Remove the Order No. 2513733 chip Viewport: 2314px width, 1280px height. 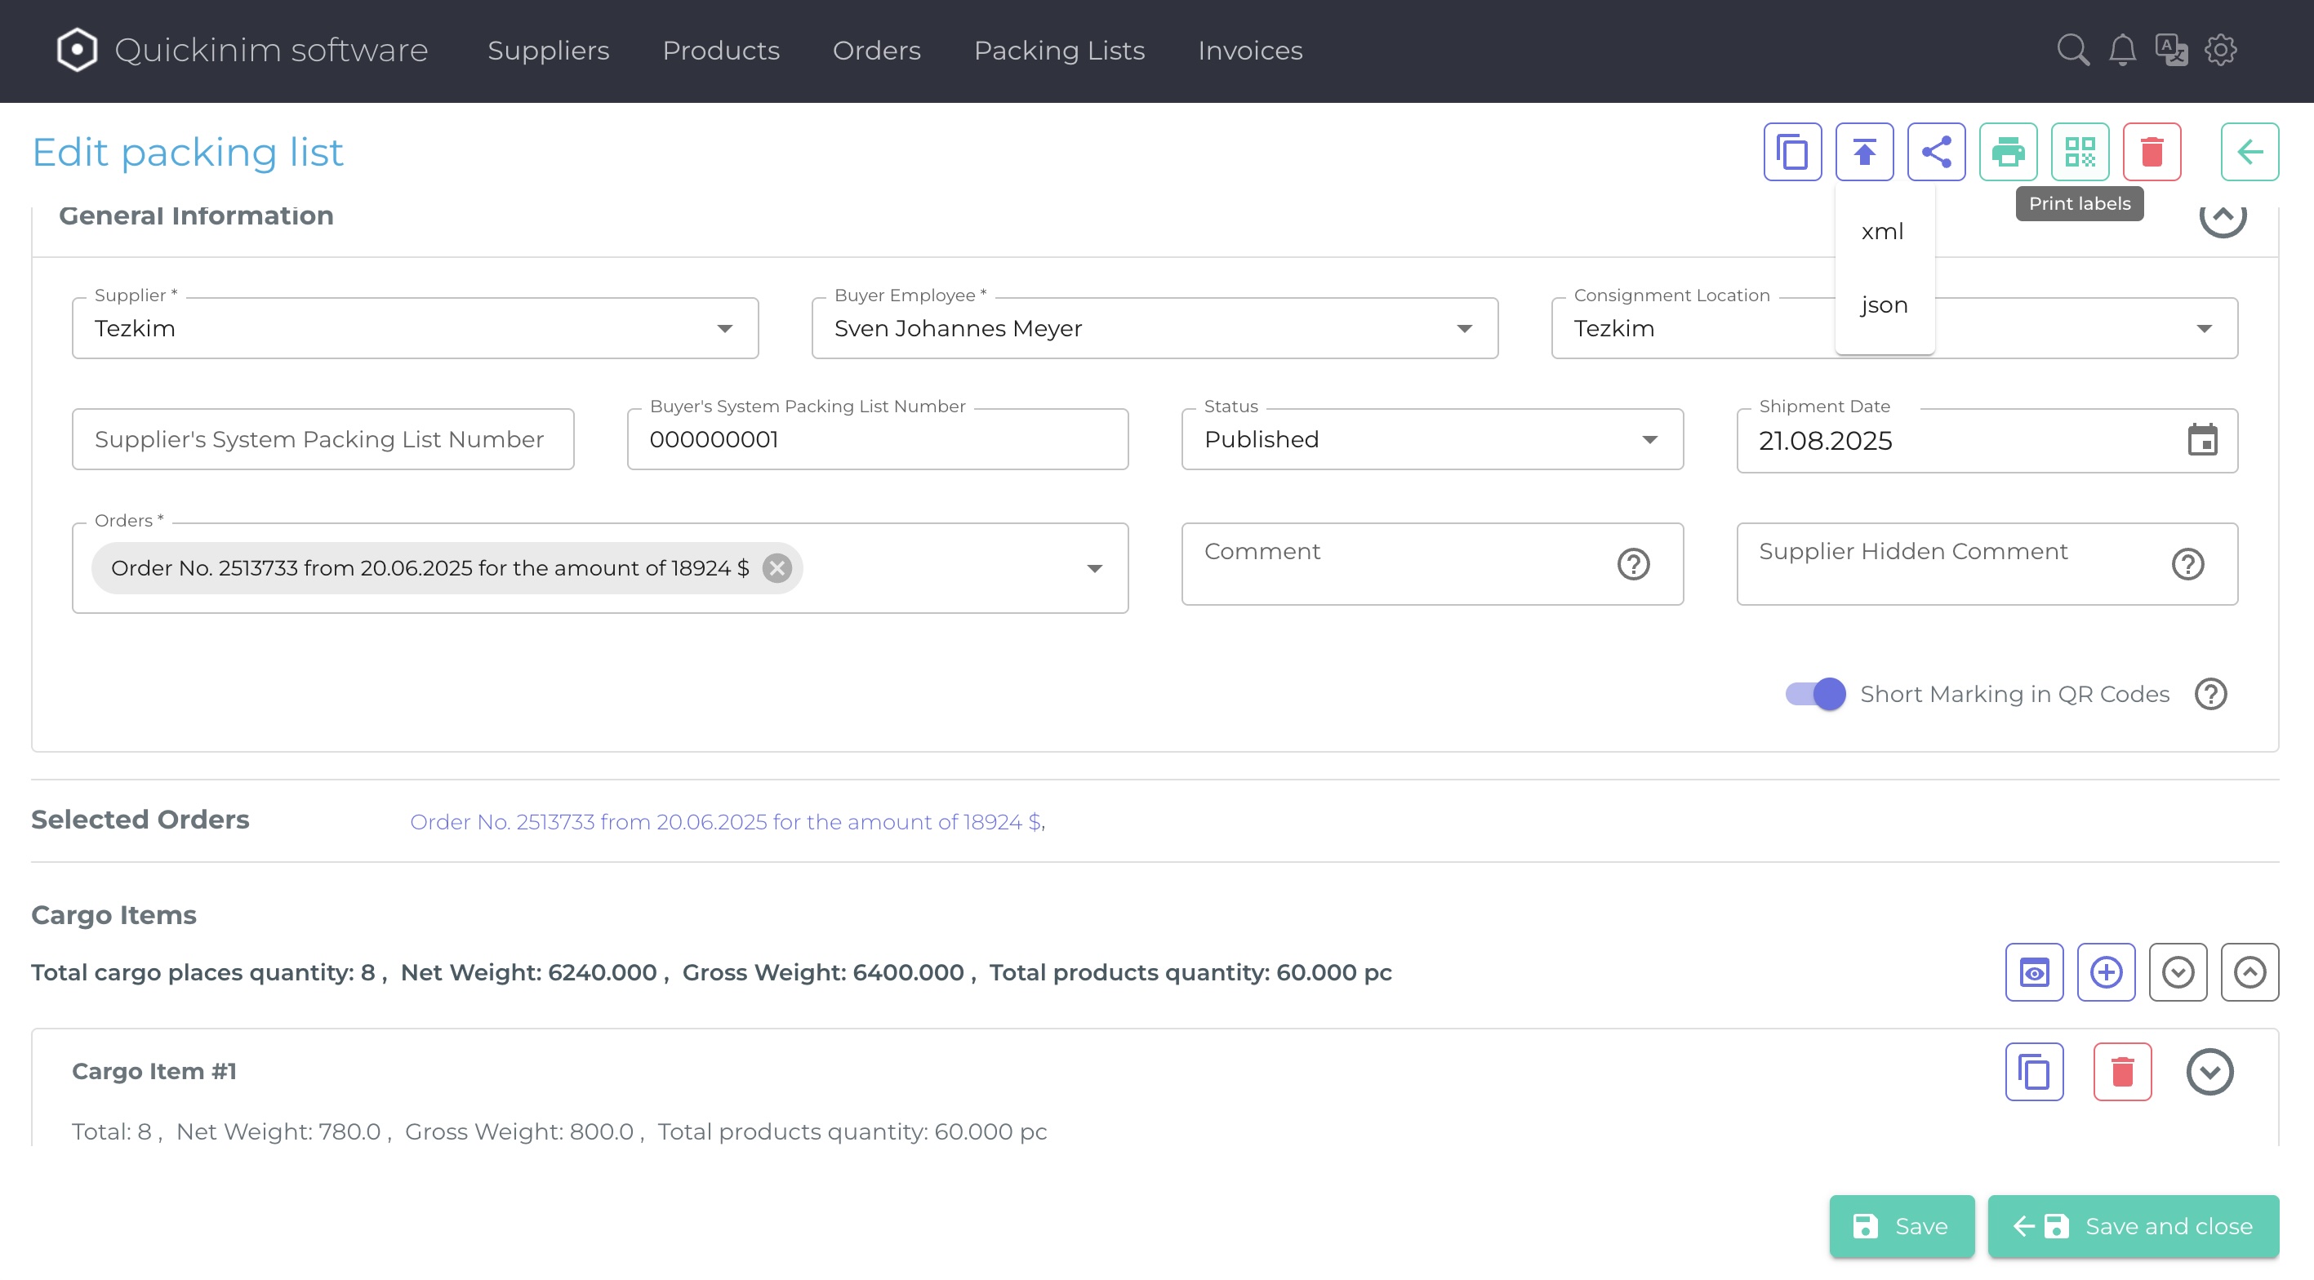pos(777,567)
